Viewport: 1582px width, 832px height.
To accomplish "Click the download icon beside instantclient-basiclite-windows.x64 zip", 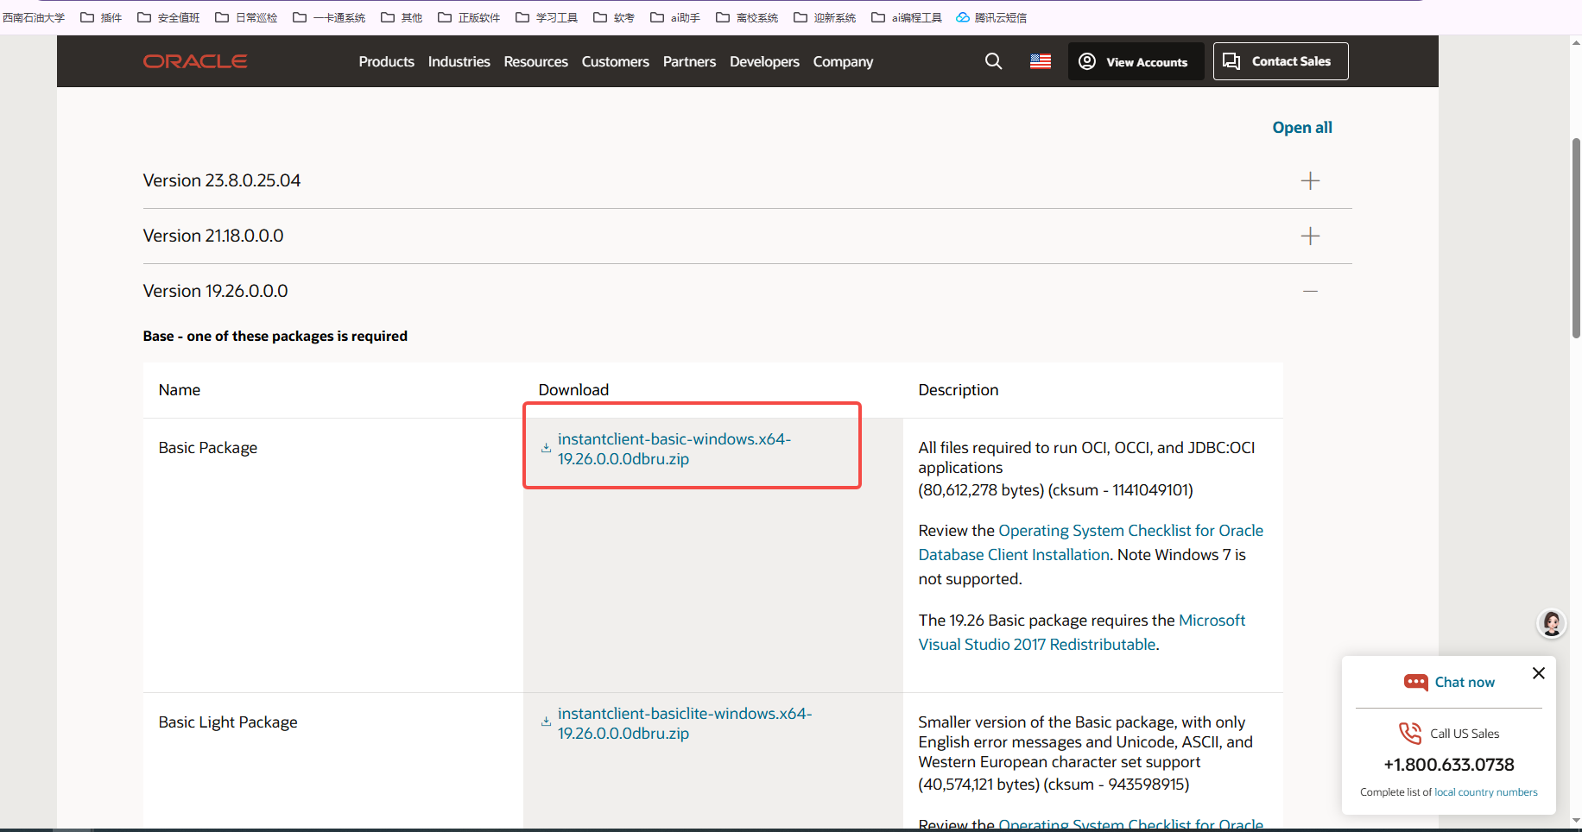I will pyautogui.click(x=545, y=722).
